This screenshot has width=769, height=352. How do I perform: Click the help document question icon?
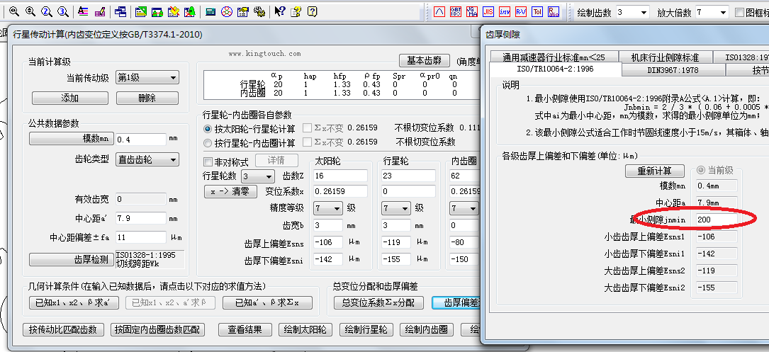[296, 12]
